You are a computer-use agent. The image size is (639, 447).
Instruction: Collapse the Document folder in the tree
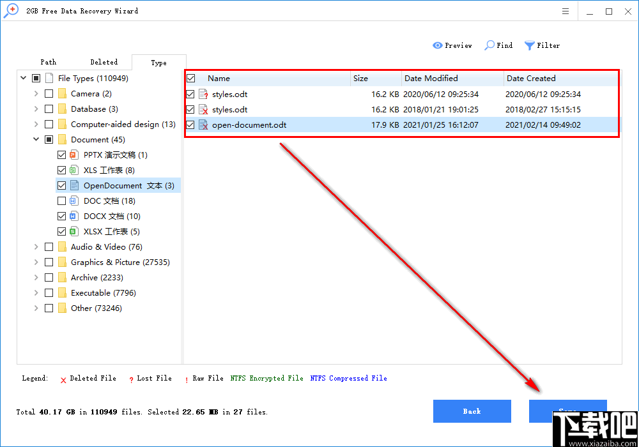click(x=36, y=139)
